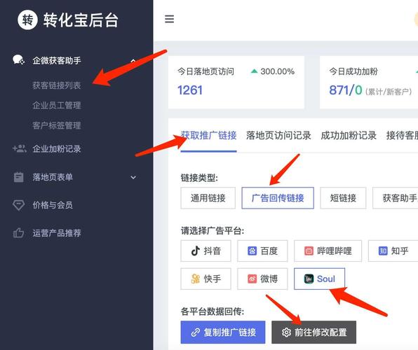
Task: Open 价格与会员 in the sidebar
Action: pos(53,205)
